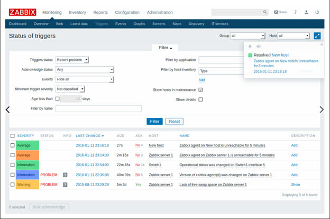
Task: Open the Inventory menu
Action: pos(77,12)
